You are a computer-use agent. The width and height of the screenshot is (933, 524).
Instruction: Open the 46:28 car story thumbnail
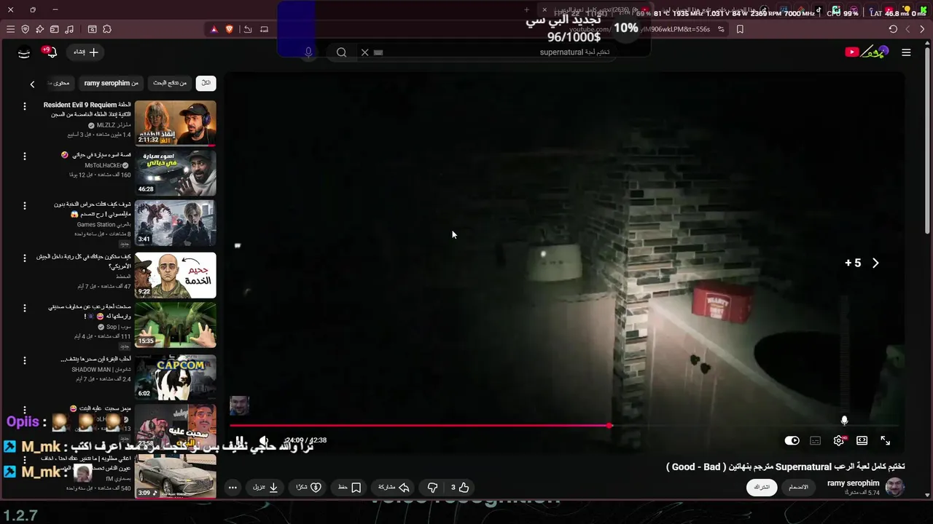point(176,173)
